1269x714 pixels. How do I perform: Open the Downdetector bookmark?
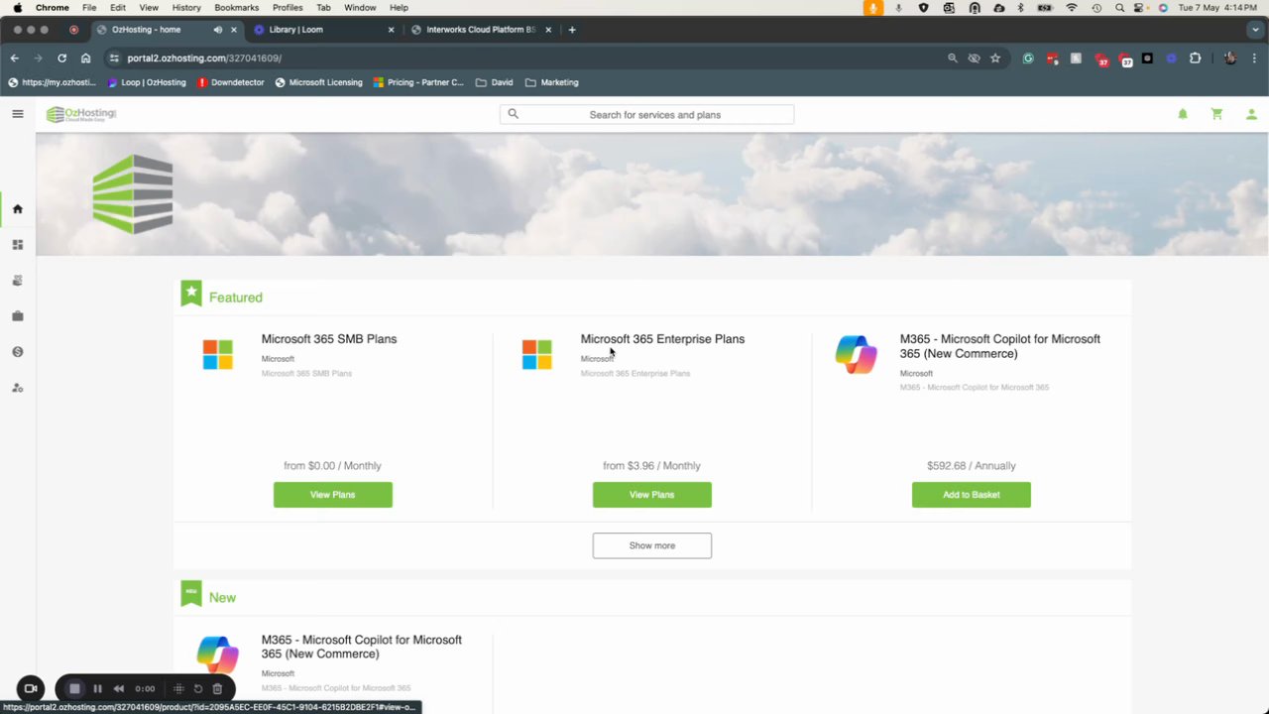tap(231, 82)
